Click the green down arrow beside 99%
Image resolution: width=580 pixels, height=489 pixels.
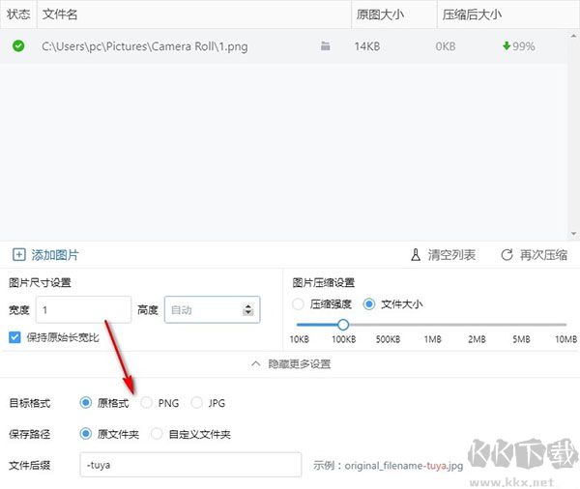point(507,46)
